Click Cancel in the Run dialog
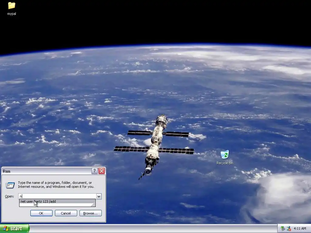The width and height of the screenshot is (311, 233). pyautogui.click(x=66, y=213)
